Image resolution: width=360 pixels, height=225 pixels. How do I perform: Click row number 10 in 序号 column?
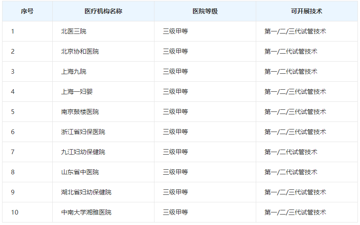tap(15, 212)
